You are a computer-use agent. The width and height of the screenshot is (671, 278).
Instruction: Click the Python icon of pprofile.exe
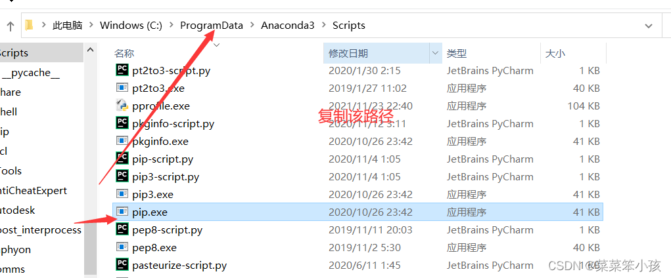(122, 106)
